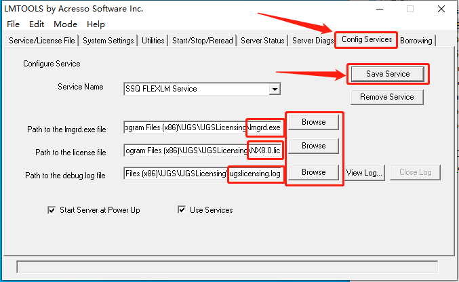Select the Config Services tab
Viewport: 459px width, 282px height.
point(367,39)
